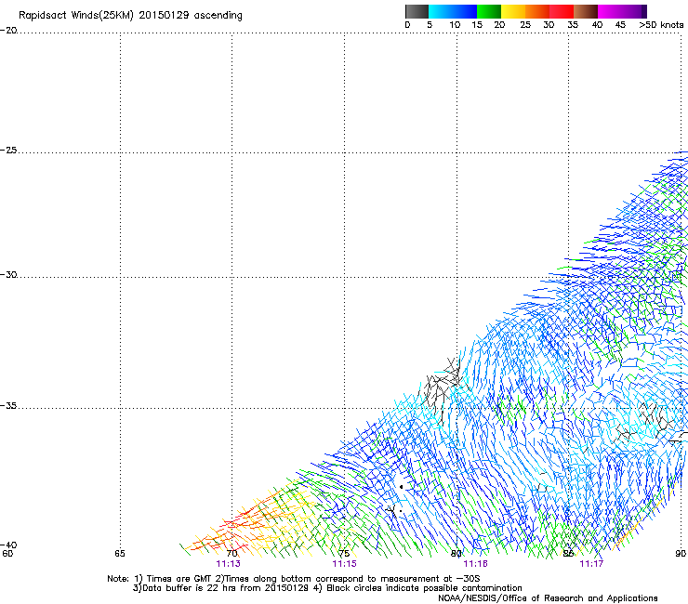Click the purple '11:15' time stamp
688x604 pixels.
[x=344, y=564]
